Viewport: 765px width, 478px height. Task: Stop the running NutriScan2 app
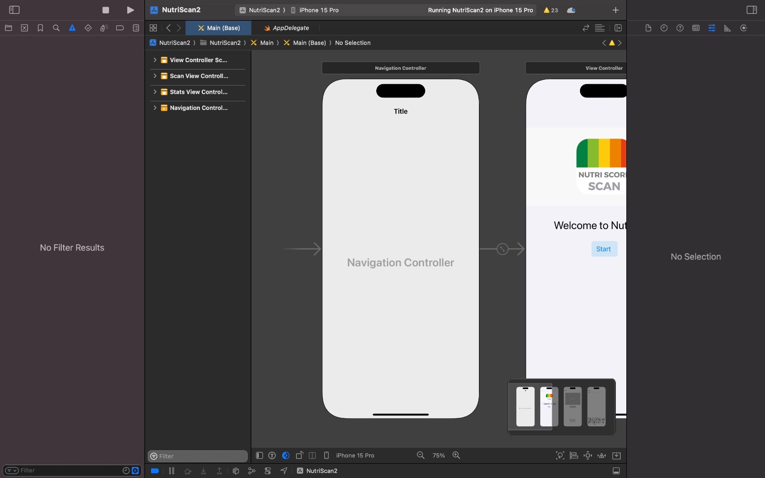click(x=106, y=10)
